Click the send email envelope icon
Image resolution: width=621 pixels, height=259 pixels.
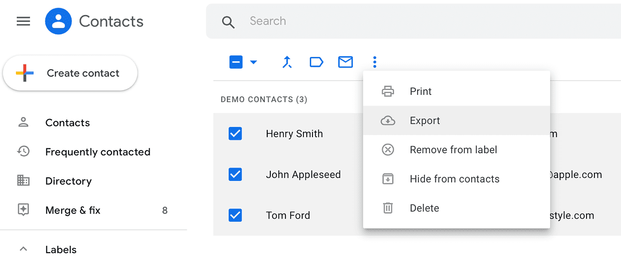pyautogui.click(x=346, y=63)
